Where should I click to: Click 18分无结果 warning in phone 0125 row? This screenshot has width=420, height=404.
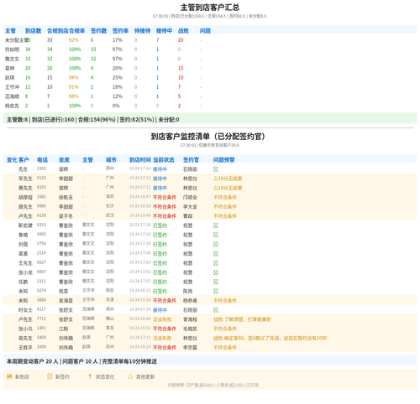click(228, 179)
